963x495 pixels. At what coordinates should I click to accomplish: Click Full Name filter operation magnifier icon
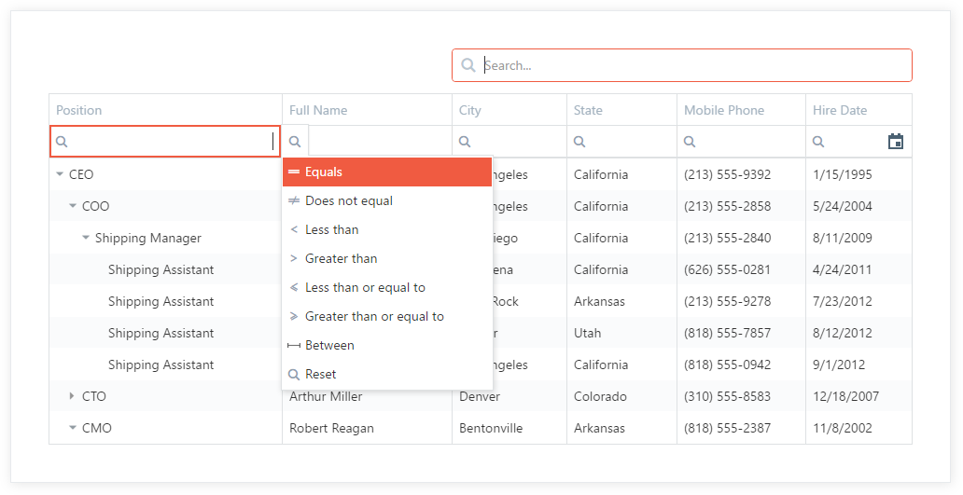click(x=295, y=142)
